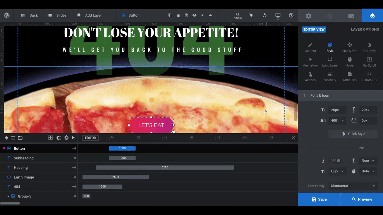The width and height of the screenshot is (383, 215).
Task: Collapse options with Less
Action: (363, 148)
